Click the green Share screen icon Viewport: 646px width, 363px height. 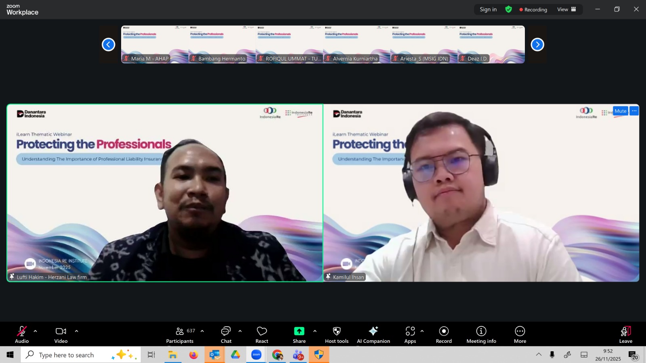coord(299,331)
